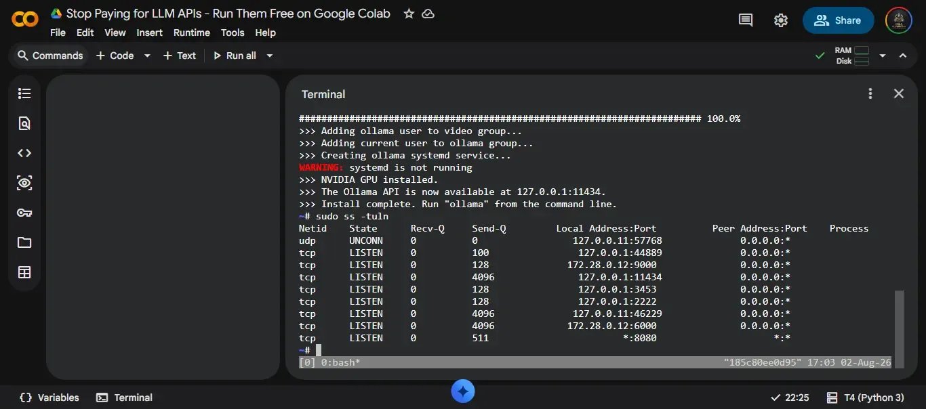This screenshot has width=926, height=409.
Task: Open the Table of contents sidebar icon
Action: tap(24, 93)
